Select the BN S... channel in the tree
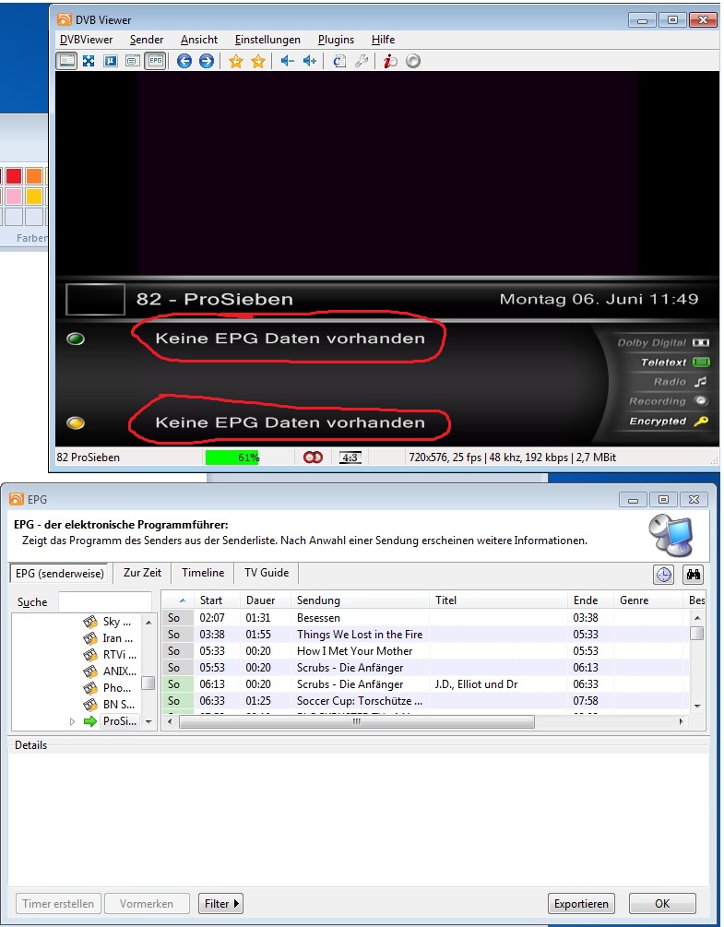The width and height of the screenshot is (724, 927). (112, 704)
